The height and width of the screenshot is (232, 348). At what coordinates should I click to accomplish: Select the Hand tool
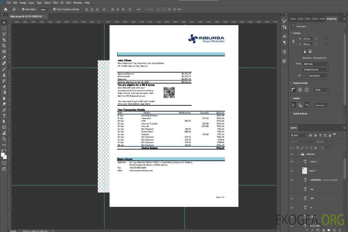pos(4,133)
